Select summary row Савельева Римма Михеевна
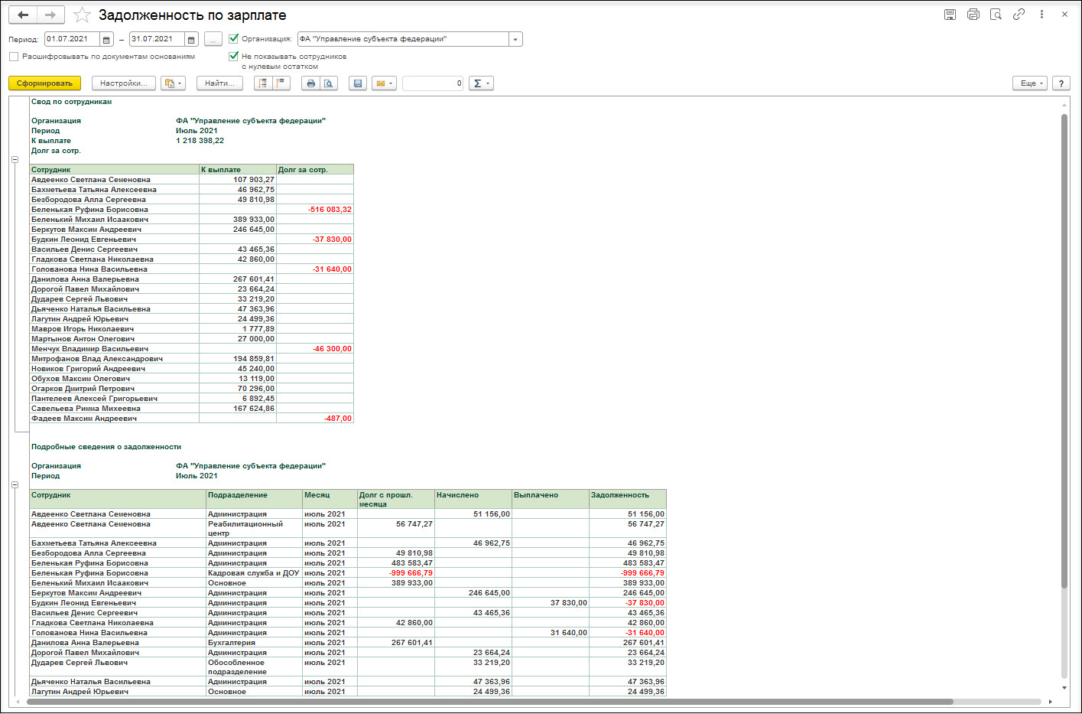 (192, 409)
